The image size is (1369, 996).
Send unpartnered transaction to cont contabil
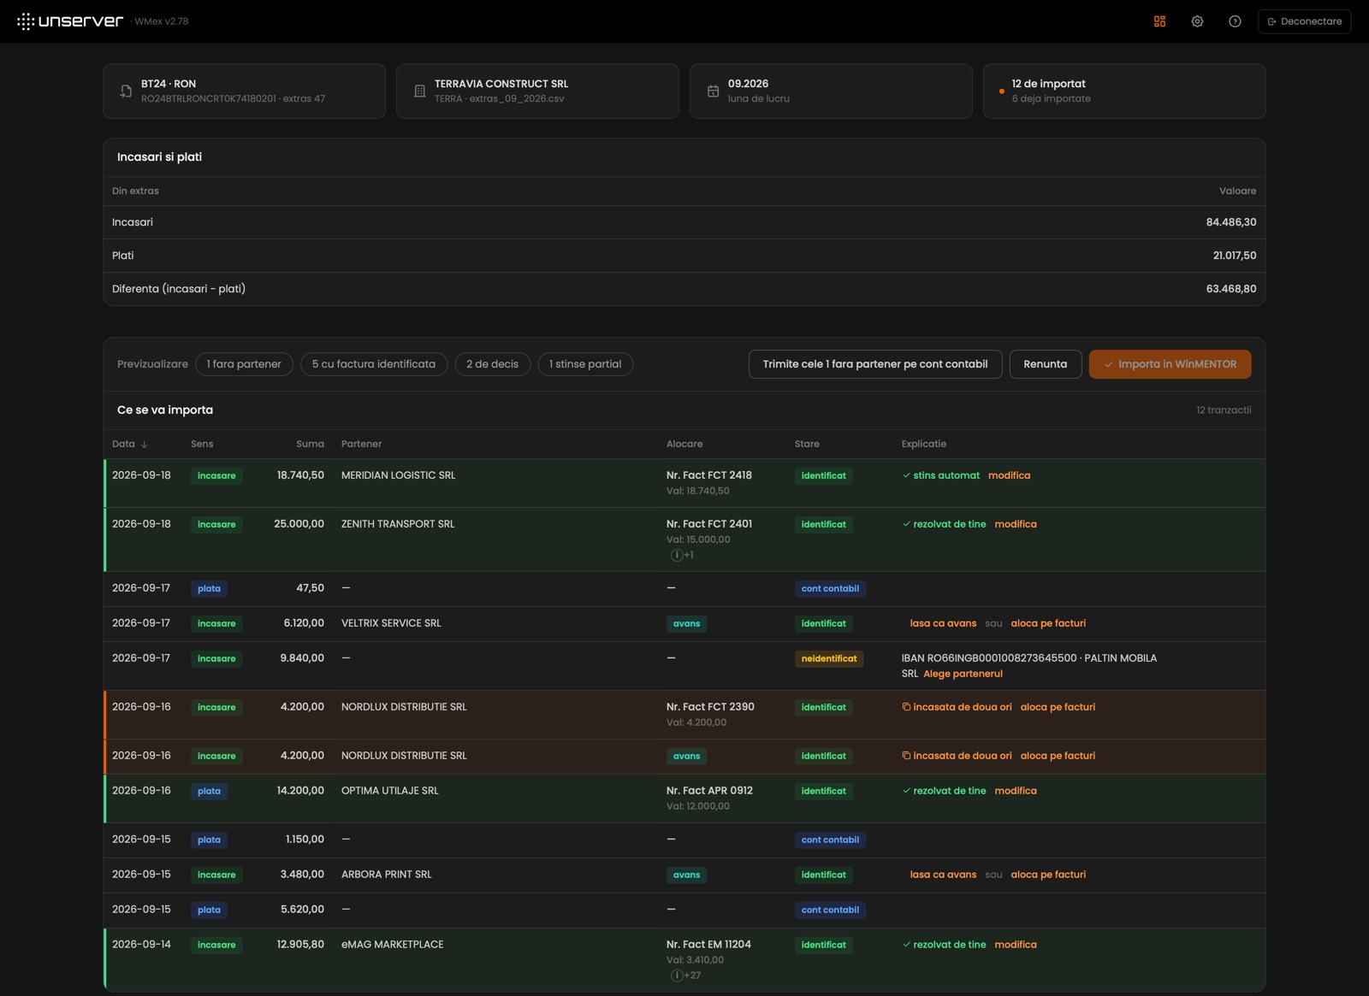[x=875, y=364]
